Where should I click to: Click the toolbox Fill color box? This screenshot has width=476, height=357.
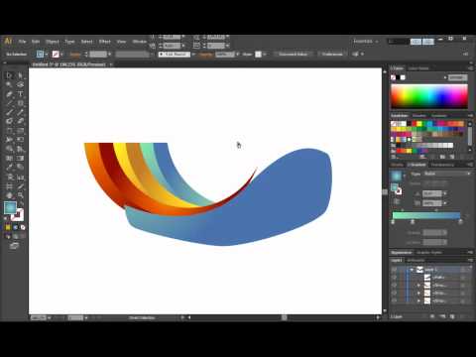[10, 207]
